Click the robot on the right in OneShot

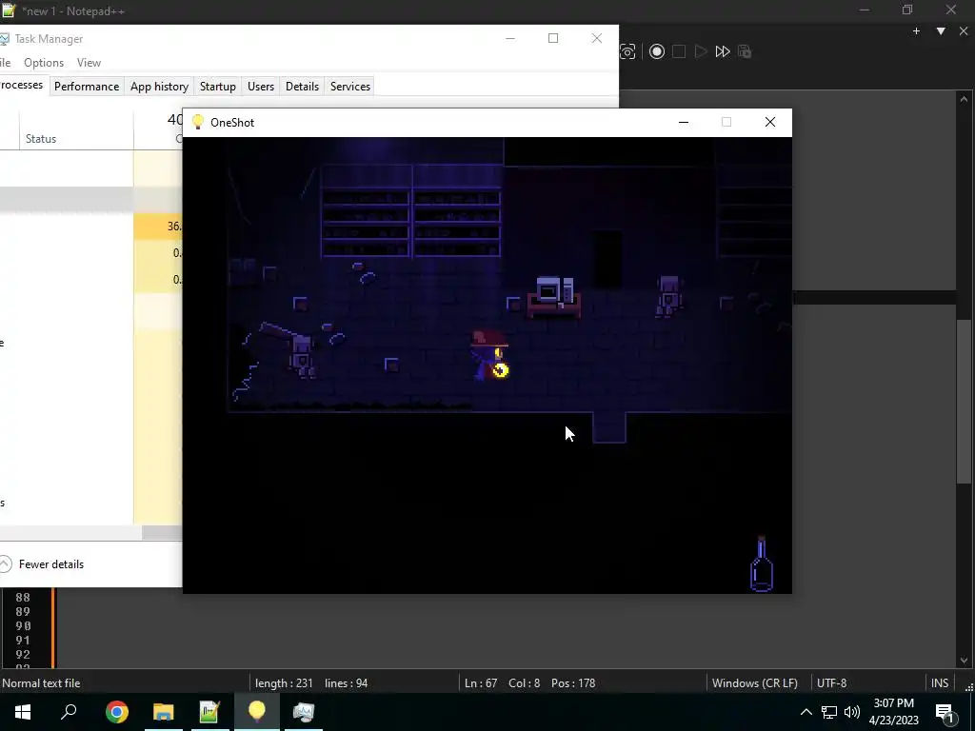coord(669,297)
